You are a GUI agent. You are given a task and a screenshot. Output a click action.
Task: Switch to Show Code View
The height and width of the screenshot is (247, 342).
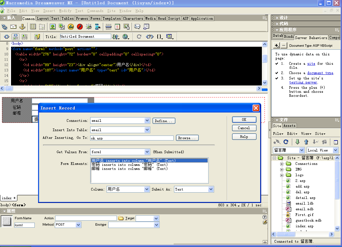(x=6, y=37)
